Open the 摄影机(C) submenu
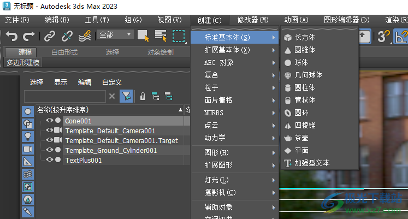The width and height of the screenshot is (408, 219). pyautogui.click(x=235, y=192)
